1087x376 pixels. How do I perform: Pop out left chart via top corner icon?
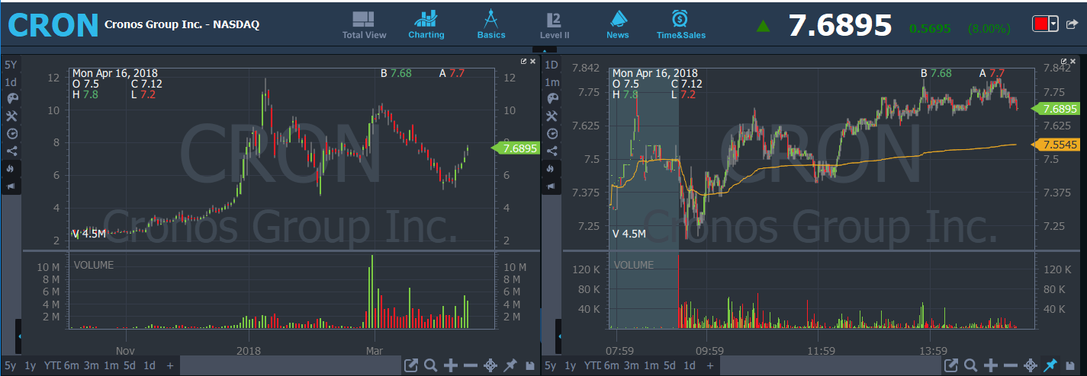pyautogui.click(x=524, y=61)
